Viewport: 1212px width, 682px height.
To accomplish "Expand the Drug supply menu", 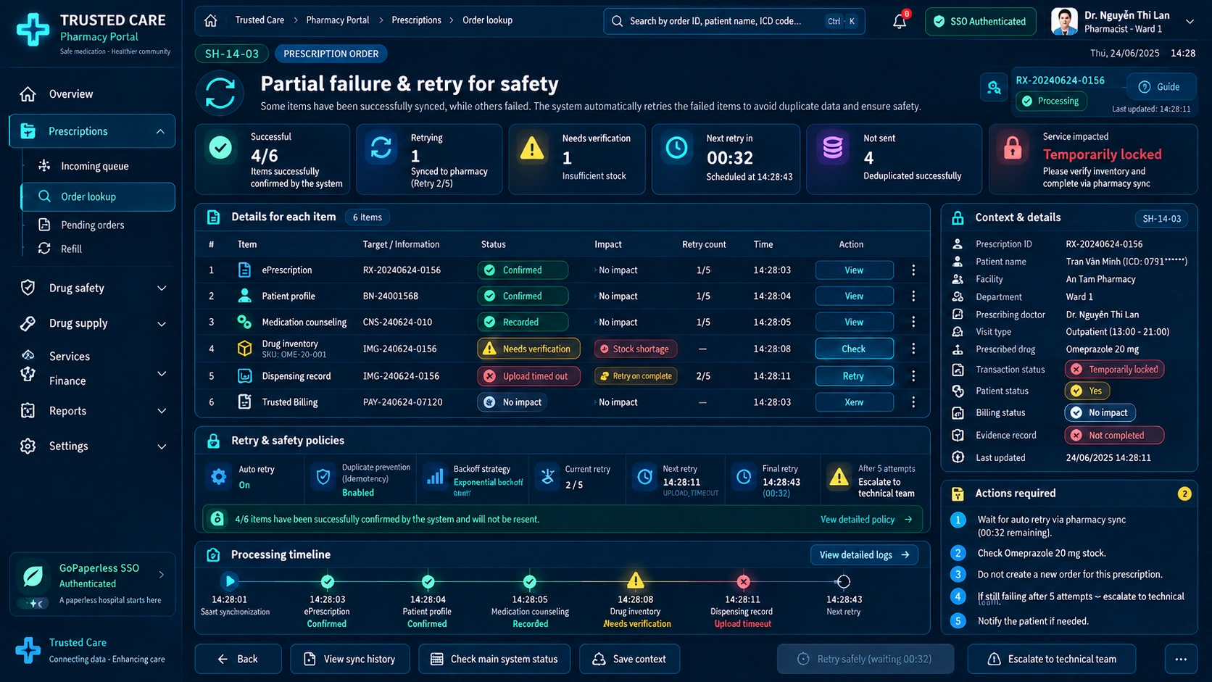I will pyautogui.click(x=162, y=324).
